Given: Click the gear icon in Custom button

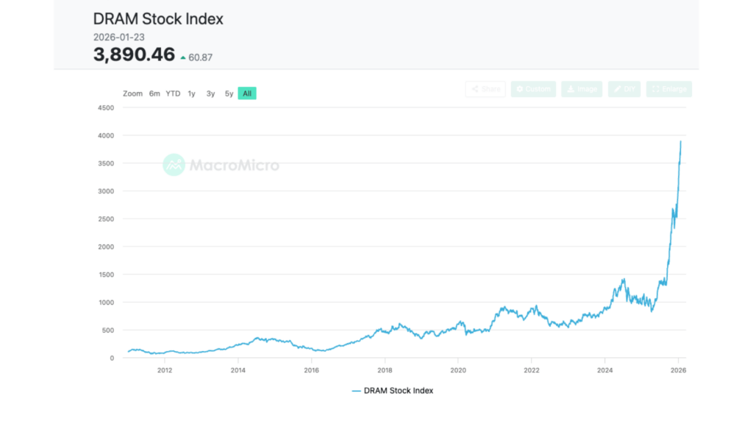Looking at the screenshot, I should click(x=519, y=89).
